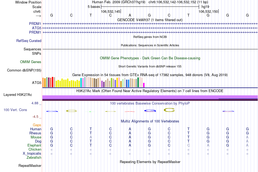Open the 100 Vert. Cons track label

(x=15, y=110)
